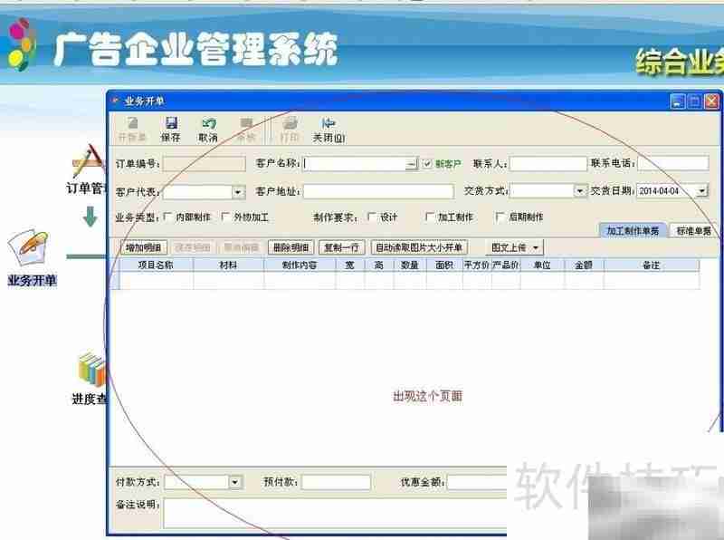Open the 交货方式 dropdown

tap(580, 191)
